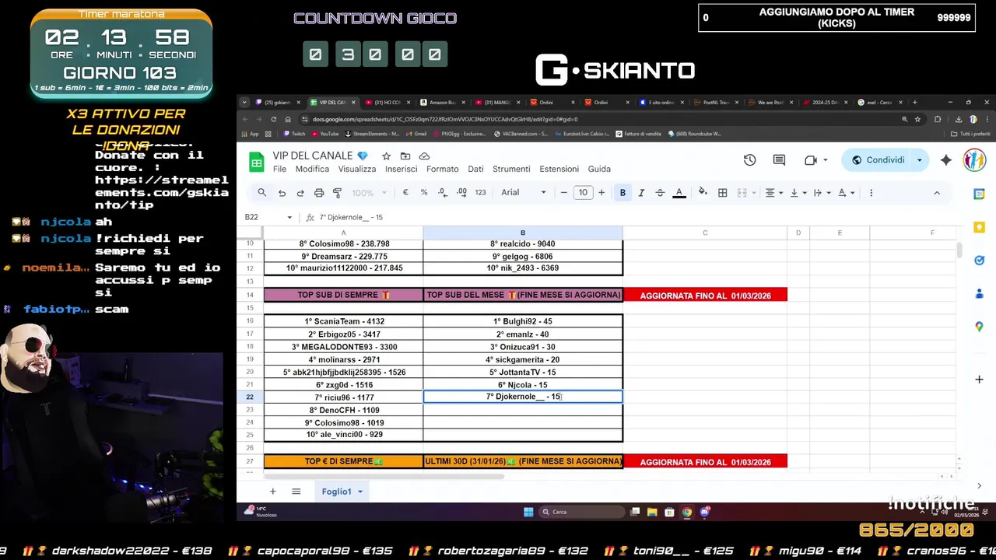Star the VIP DEL CANALE document
The image size is (996, 560).
[386, 156]
